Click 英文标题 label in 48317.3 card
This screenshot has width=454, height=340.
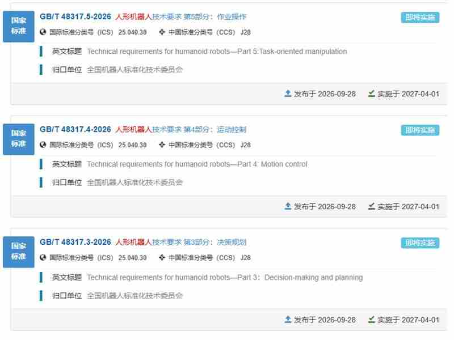pyautogui.click(x=66, y=278)
